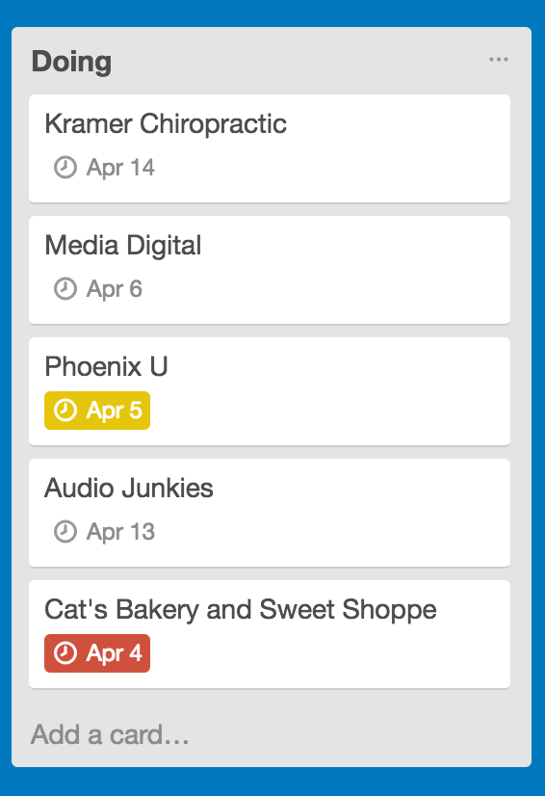The image size is (545, 796).
Task: Open the Phoenix U card
Action: coord(270,391)
